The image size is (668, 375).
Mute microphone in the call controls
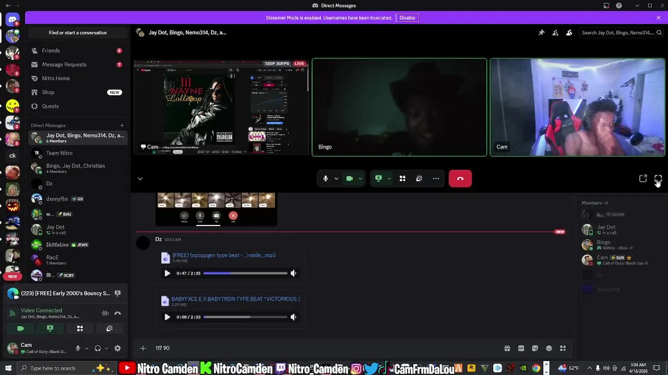click(326, 179)
